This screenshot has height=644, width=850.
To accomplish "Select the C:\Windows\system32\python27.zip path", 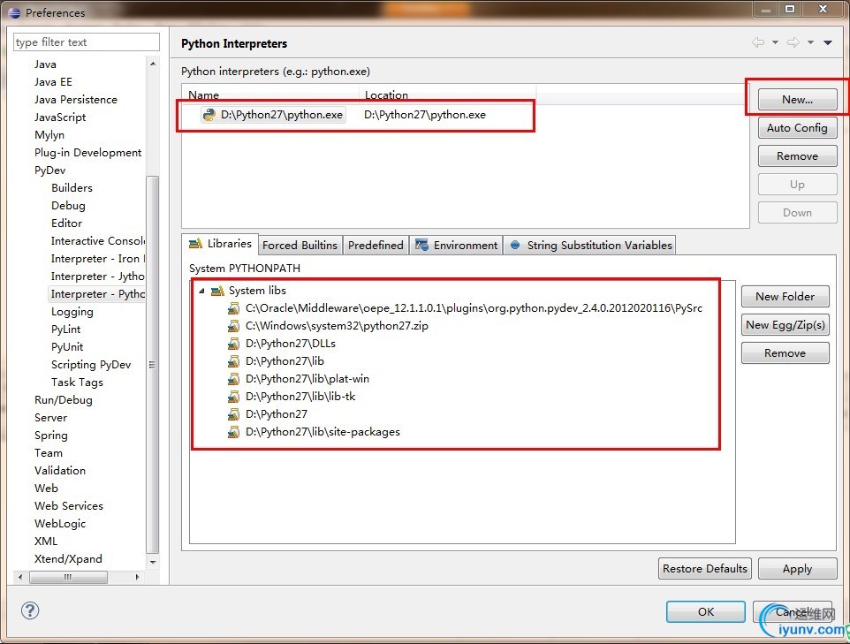I will (337, 326).
